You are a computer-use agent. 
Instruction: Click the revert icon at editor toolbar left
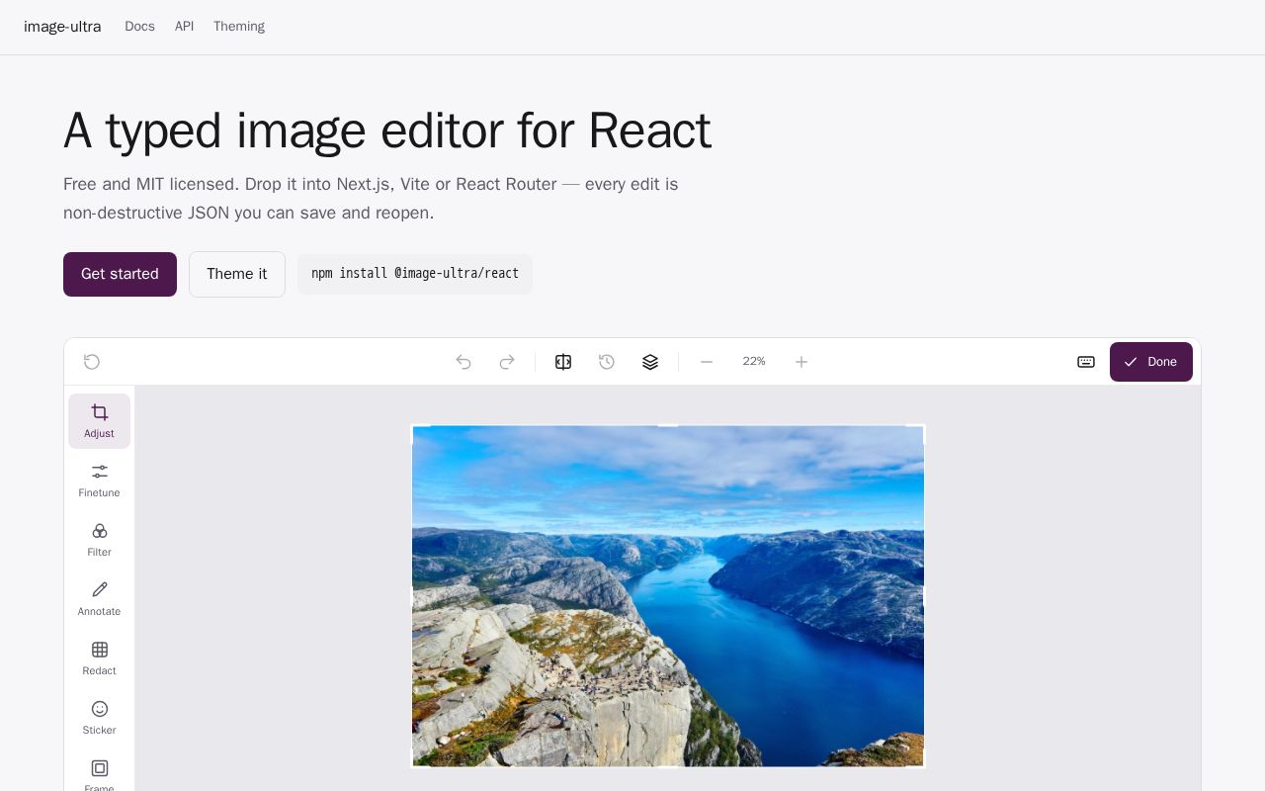pos(92,362)
